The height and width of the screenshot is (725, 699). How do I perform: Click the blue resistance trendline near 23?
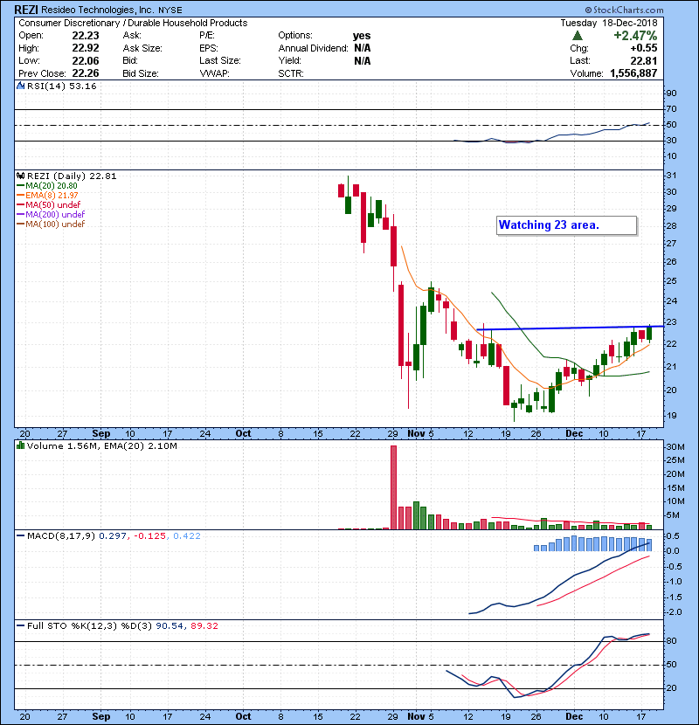(570, 328)
